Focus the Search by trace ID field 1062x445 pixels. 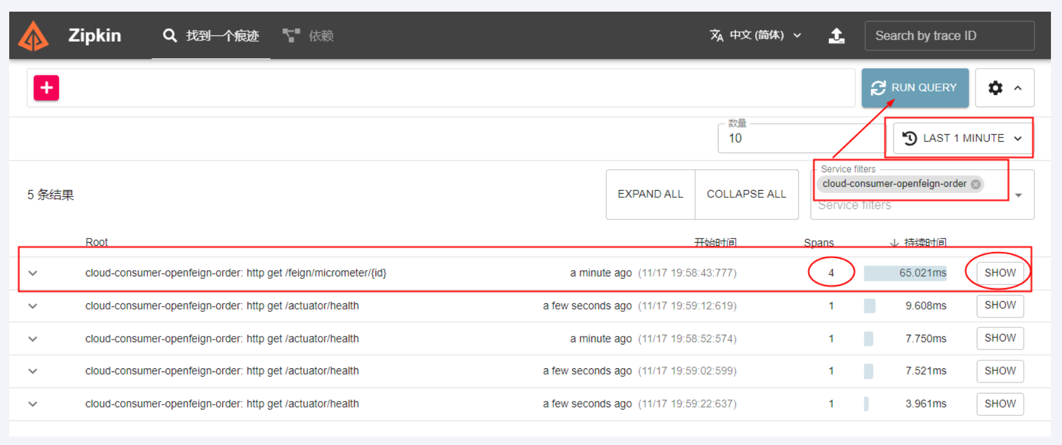[x=949, y=36]
